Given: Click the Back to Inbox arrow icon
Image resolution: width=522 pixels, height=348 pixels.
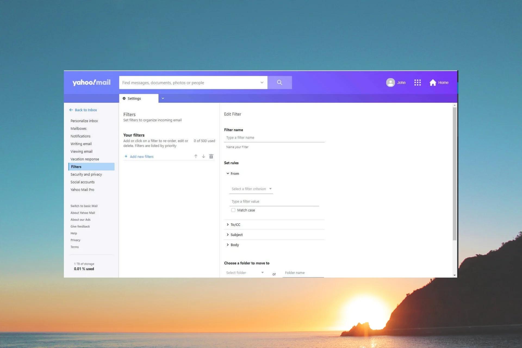Looking at the screenshot, I should [72, 110].
